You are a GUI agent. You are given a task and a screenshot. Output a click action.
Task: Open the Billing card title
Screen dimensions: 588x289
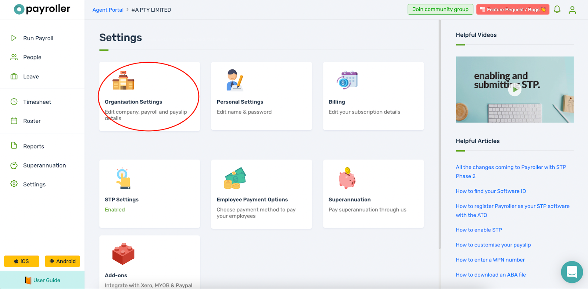tap(337, 102)
